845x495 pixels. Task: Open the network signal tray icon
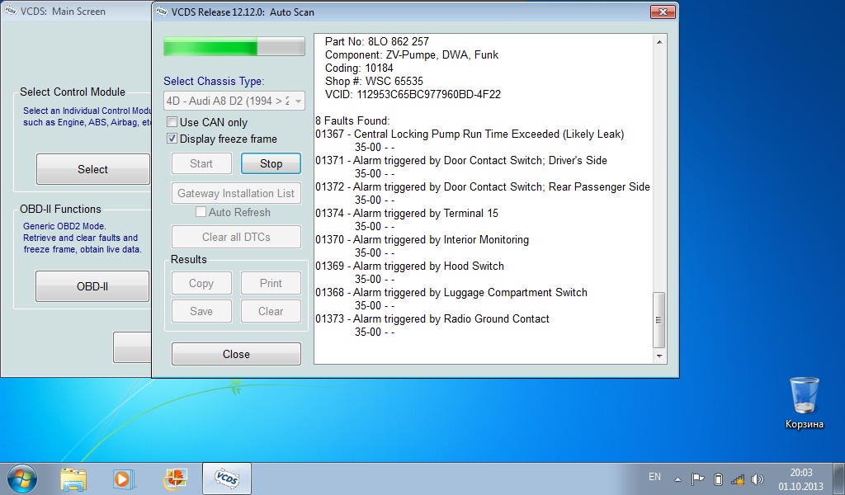click(x=738, y=478)
